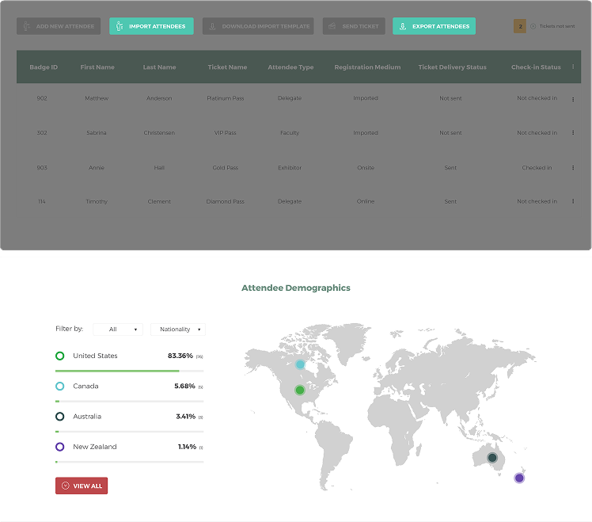Screen dimensions: 592x522
Task: Open row menu for Sabrina Christensen
Action: [x=573, y=132]
